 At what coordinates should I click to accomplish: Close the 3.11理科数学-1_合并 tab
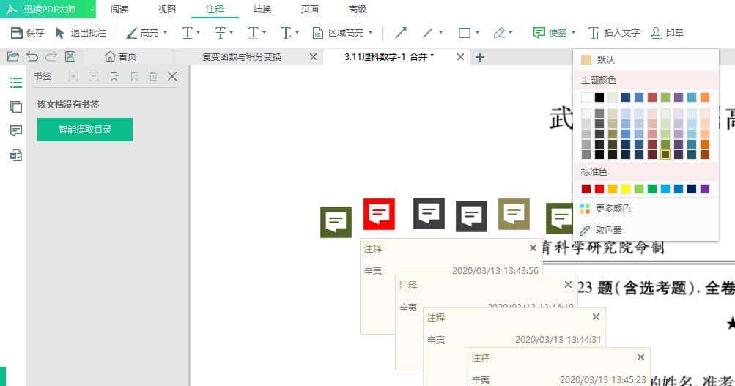pyautogui.click(x=460, y=57)
